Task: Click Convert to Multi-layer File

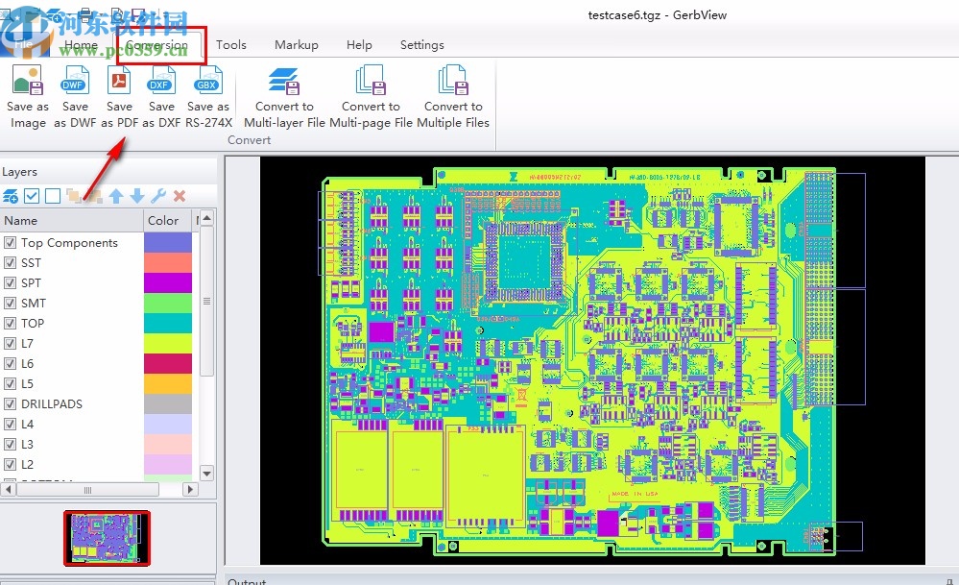Action: point(284,82)
